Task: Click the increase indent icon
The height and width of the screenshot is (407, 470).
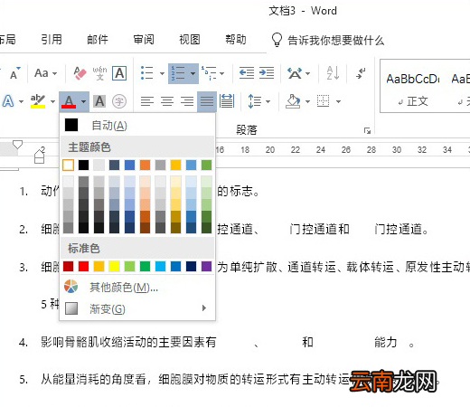Action: (267, 73)
